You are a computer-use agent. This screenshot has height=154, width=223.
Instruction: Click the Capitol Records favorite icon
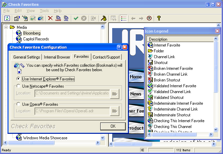19,39
